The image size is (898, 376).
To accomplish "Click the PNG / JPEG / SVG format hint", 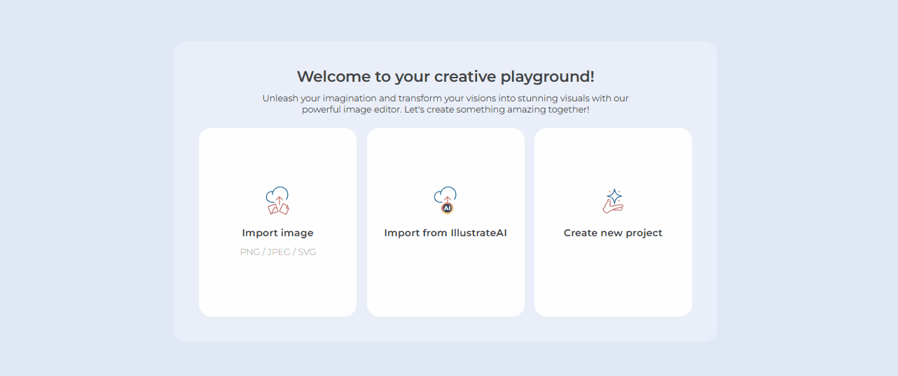I will pyautogui.click(x=277, y=252).
